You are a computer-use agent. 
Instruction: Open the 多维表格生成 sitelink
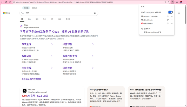point(70,56)
